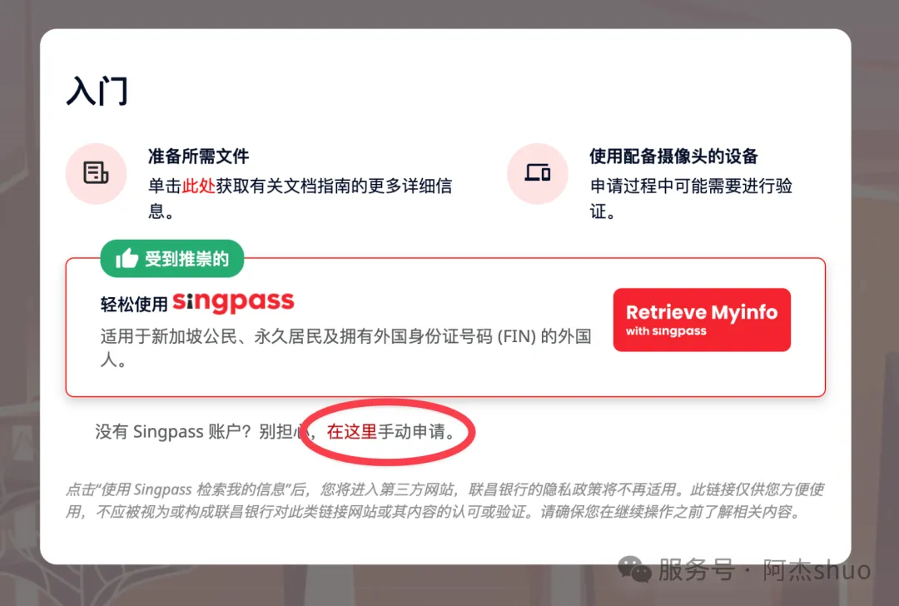This screenshot has width=899, height=606.
Task: Click the 准备所需文件 heading
Action: click(x=198, y=156)
